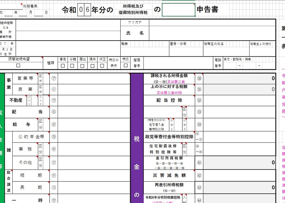The width and height of the screenshot is (285, 203).
Task: Select the その他 ㋗ amount cell
Action: 94,163
